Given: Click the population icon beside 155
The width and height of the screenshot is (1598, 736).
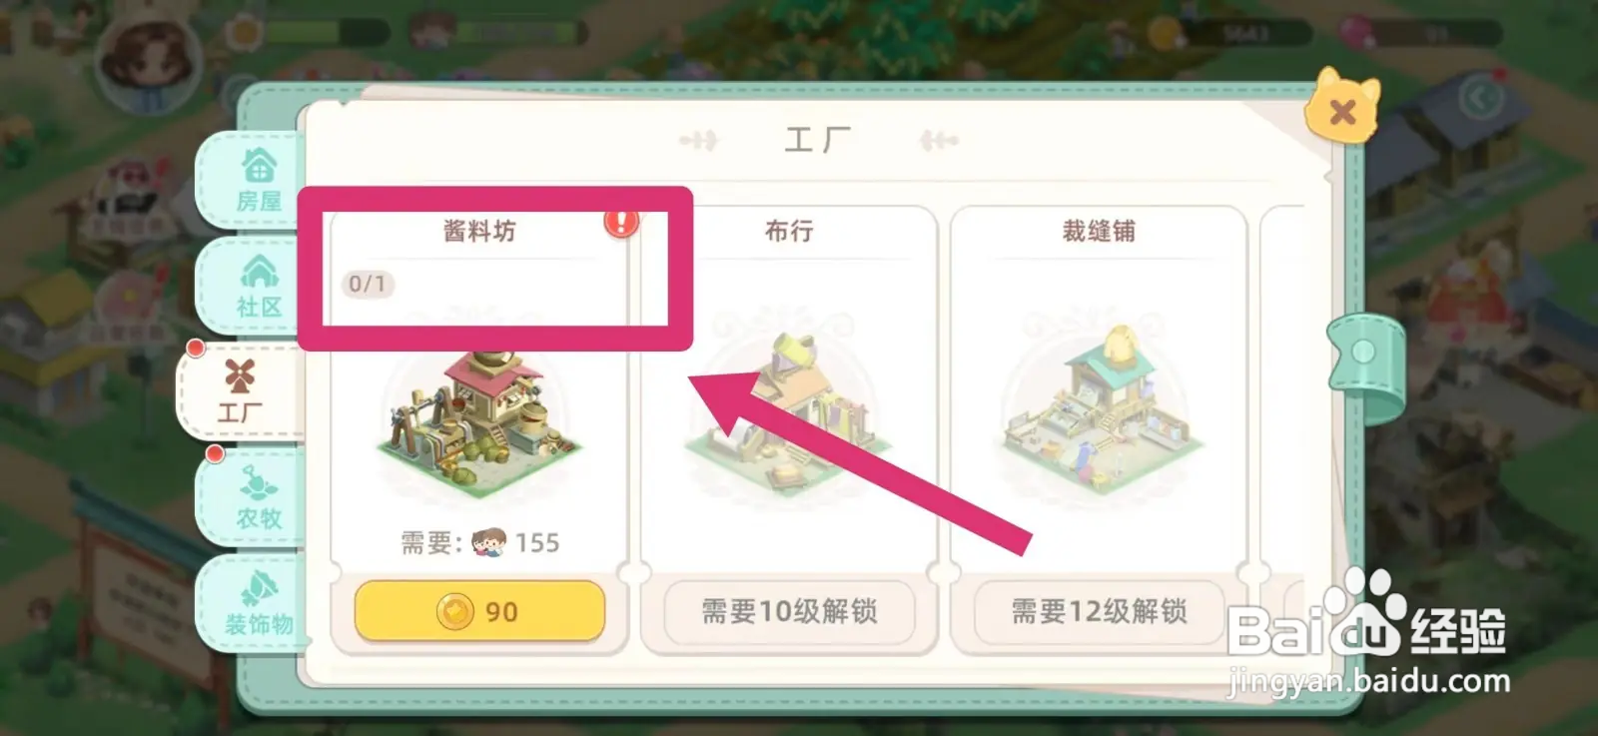Looking at the screenshot, I should point(489,543).
